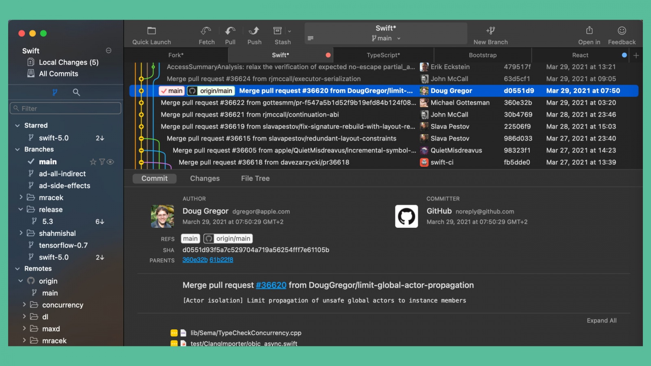Create a branch with the New Branch icon
The height and width of the screenshot is (366, 651).
pyautogui.click(x=490, y=30)
